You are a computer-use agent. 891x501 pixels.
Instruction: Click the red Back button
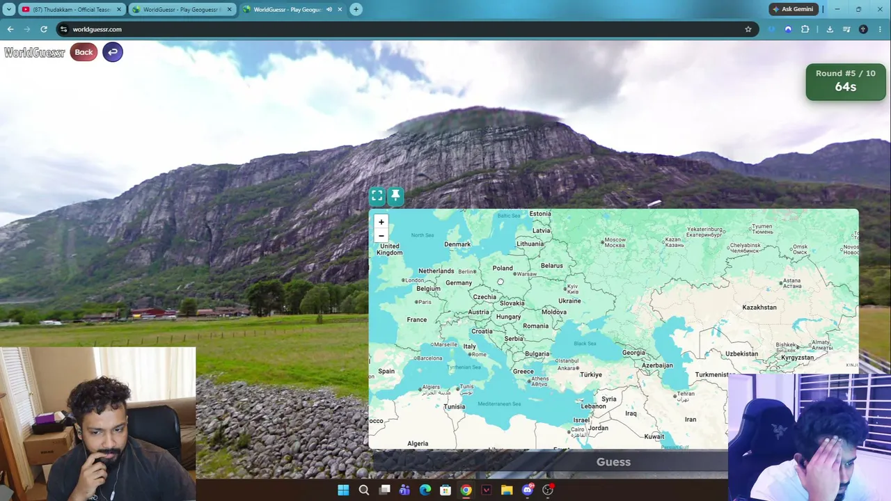tap(84, 52)
